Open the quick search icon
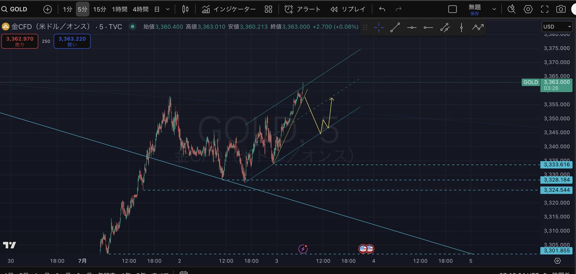This screenshot has height=274, width=576. coord(512,9)
